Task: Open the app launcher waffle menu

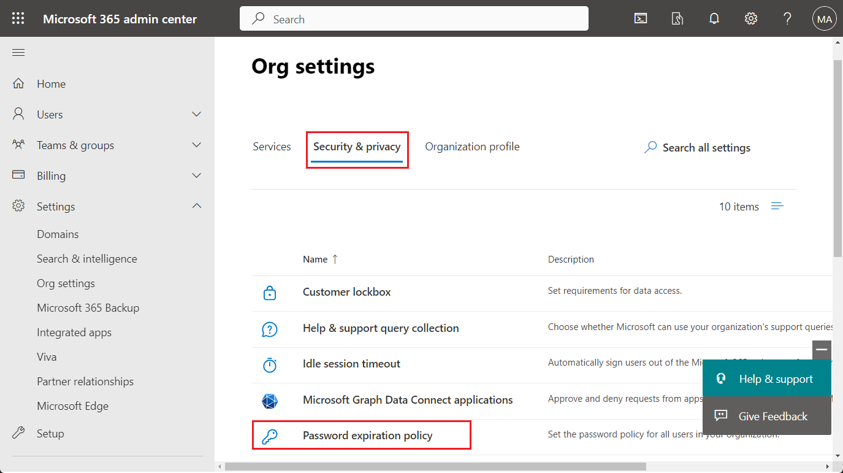Action: (18, 18)
